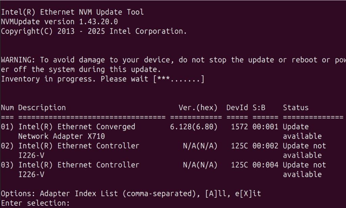The width and height of the screenshot is (346, 208).
Task: Click device ID 1572
Action: tap(239, 127)
